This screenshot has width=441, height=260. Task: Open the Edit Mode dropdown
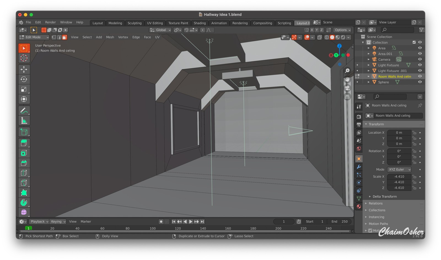(x=34, y=37)
